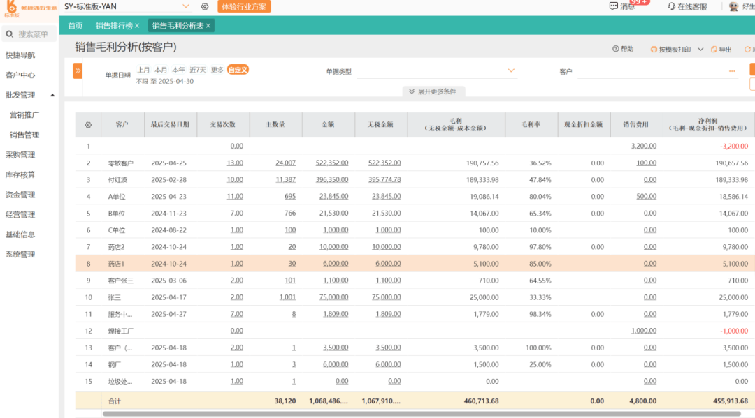Close the 销售排行榜 tab
Viewport: 755px width, 418px height.
pos(137,26)
